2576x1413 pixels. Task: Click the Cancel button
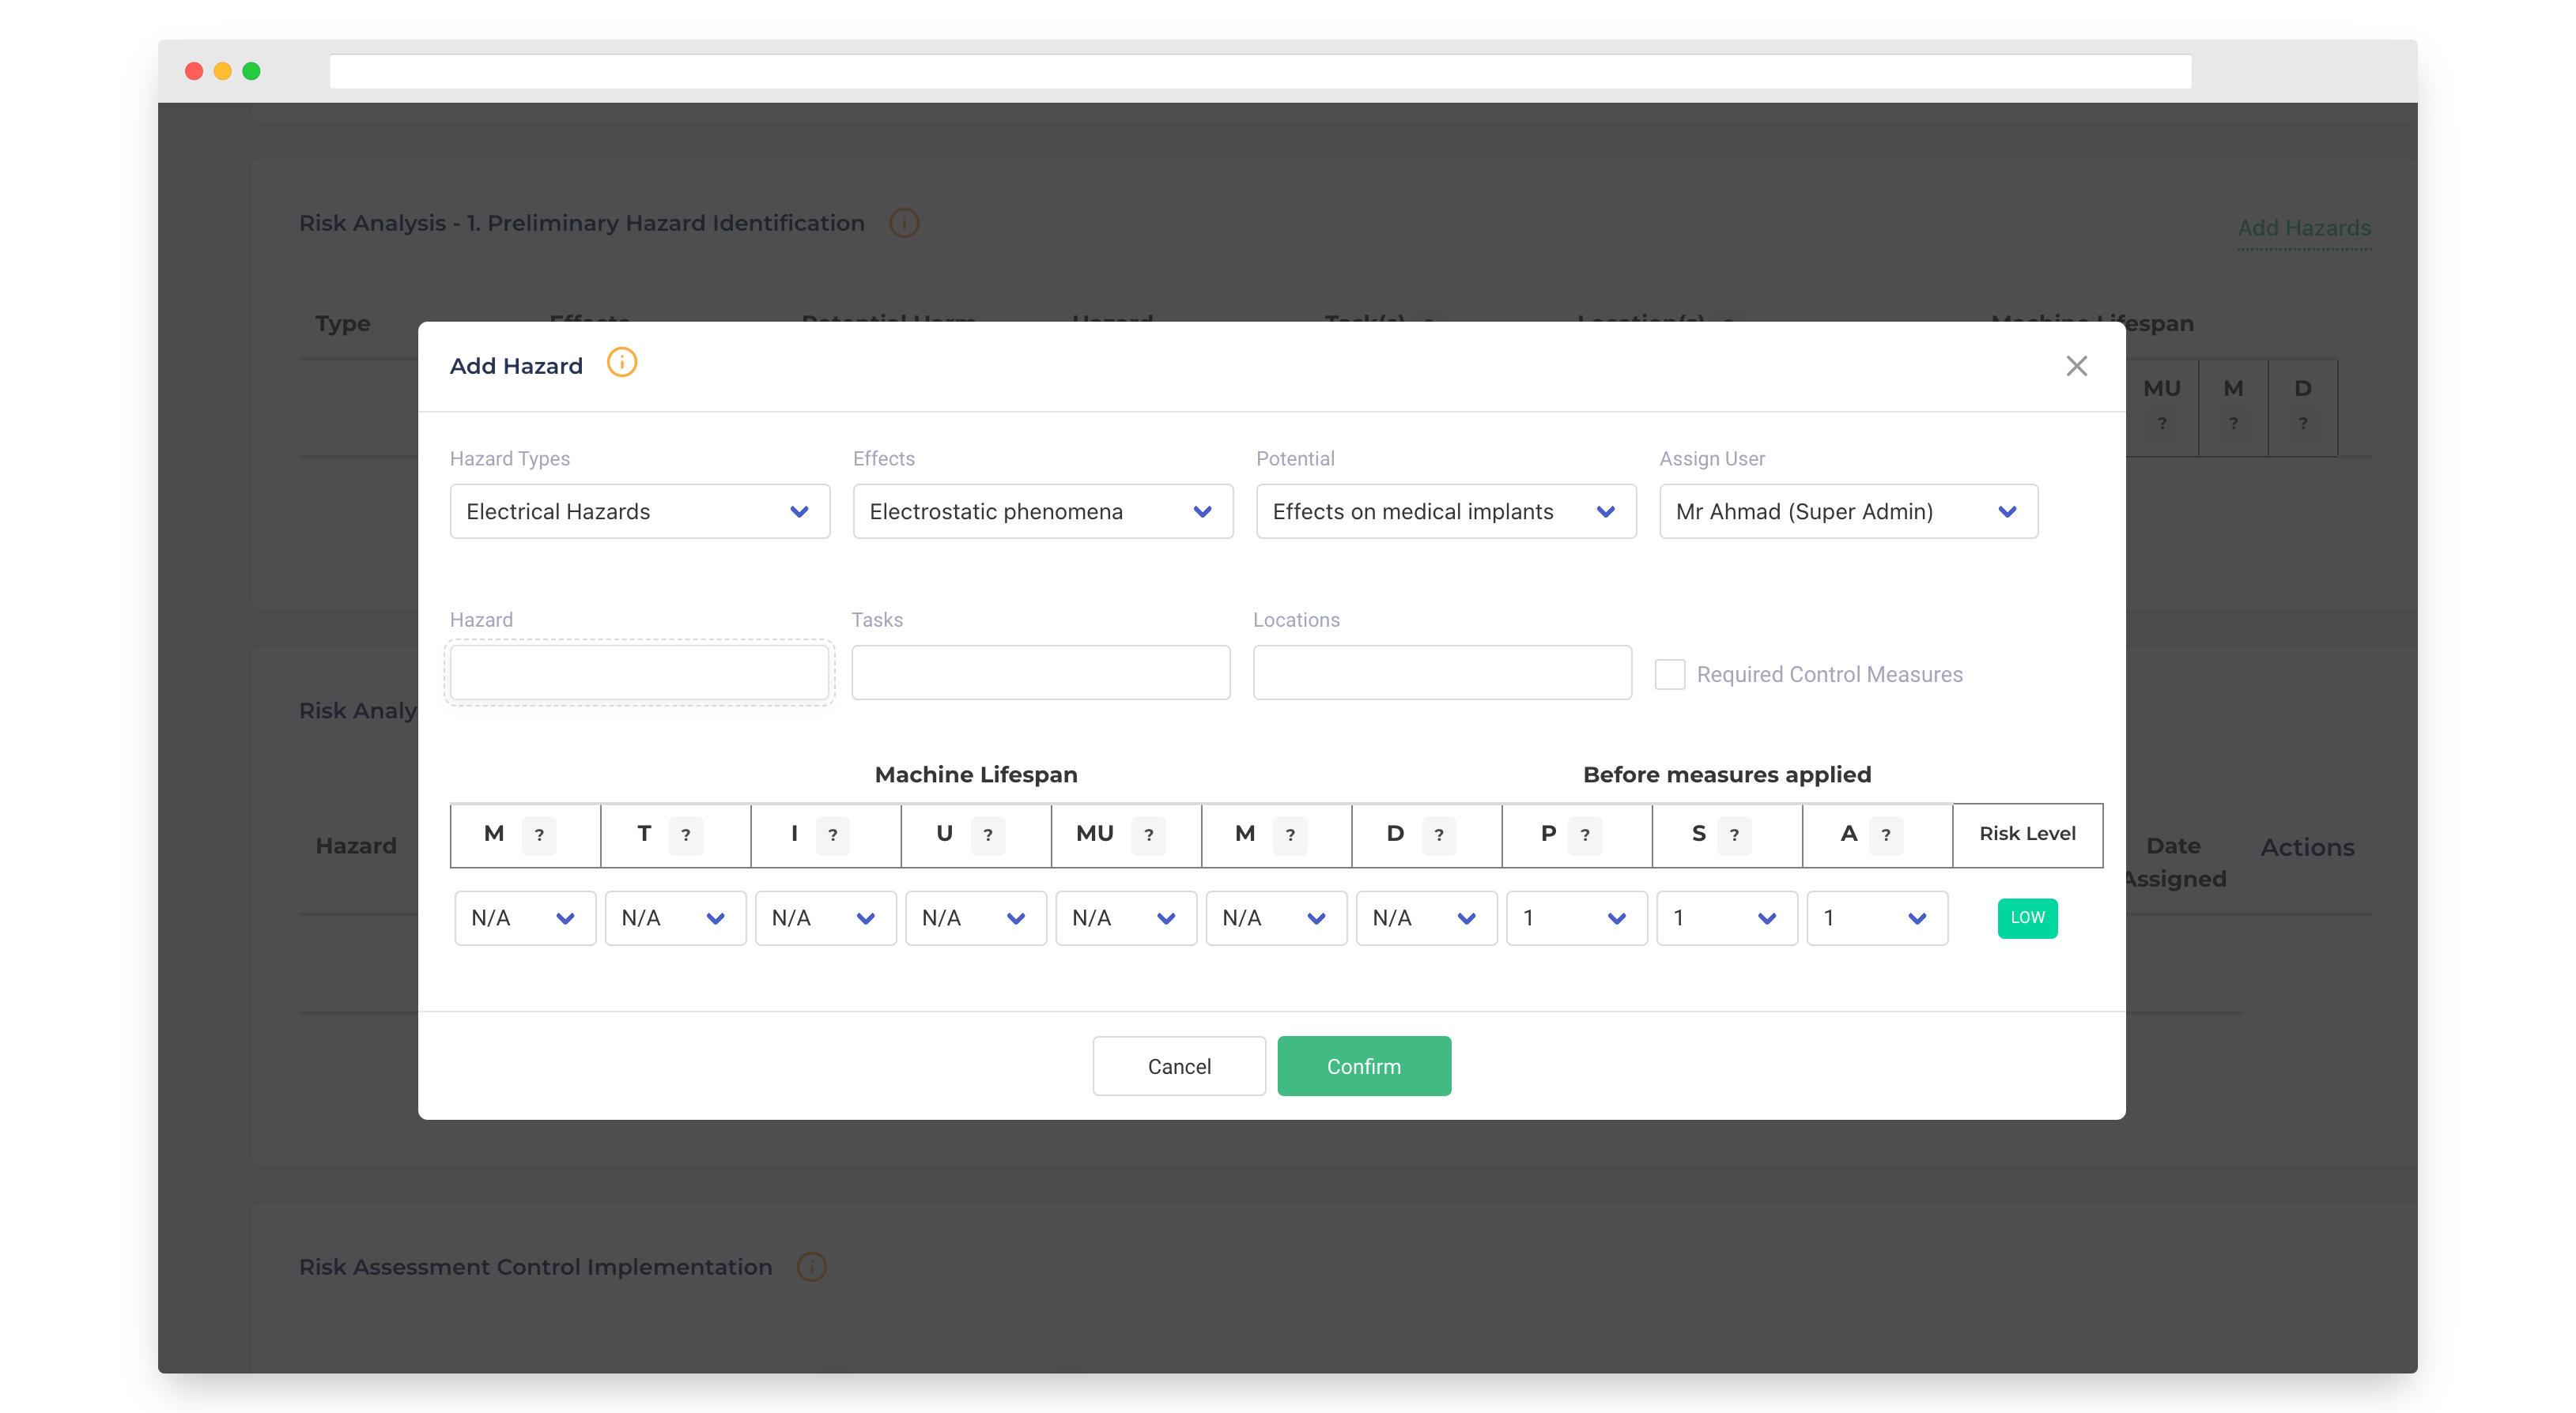pyautogui.click(x=1178, y=1066)
